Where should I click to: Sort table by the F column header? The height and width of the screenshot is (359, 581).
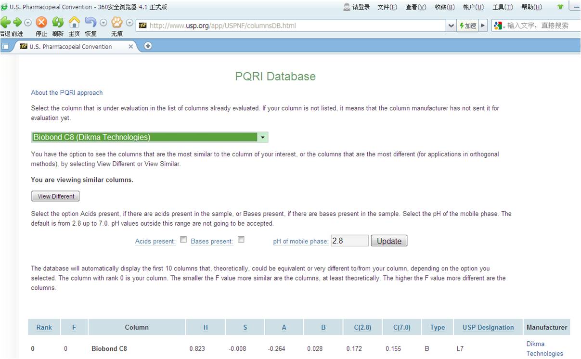pos(74,327)
